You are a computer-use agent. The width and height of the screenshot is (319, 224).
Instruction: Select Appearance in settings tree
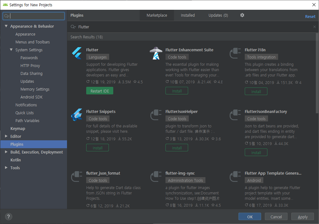[x=25, y=34]
